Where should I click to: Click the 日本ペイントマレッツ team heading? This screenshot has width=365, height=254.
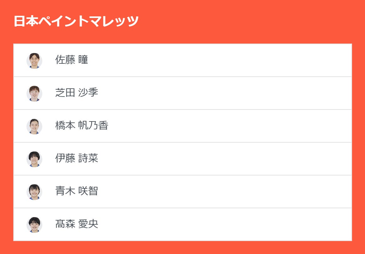76,21
